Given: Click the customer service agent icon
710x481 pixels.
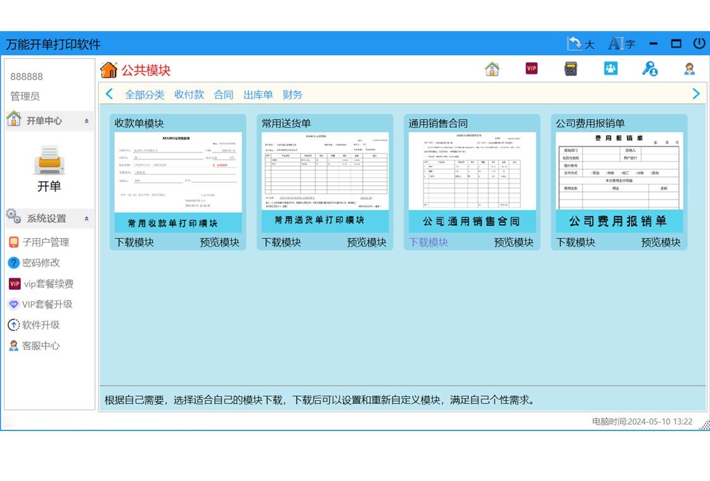Looking at the screenshot, I should click(690, 68).
